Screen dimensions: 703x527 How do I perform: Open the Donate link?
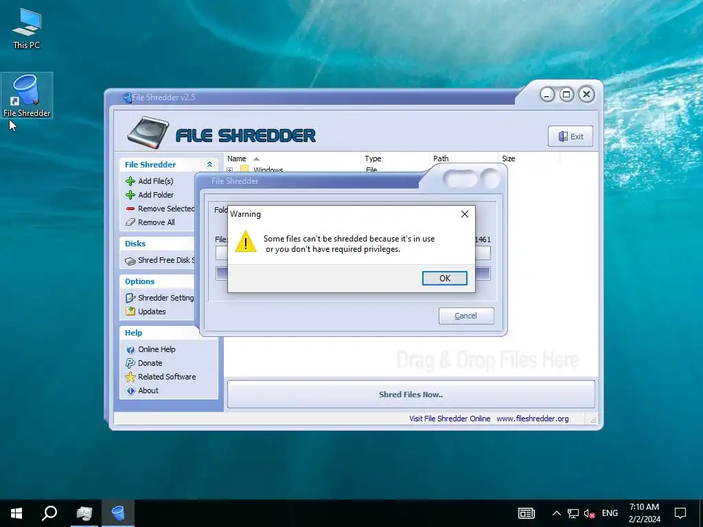point(150,363)
